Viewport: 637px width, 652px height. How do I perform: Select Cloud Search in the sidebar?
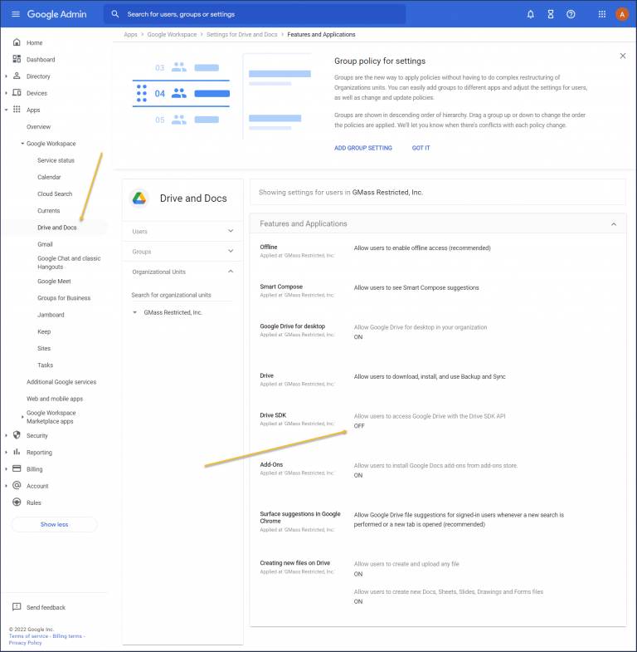[55, 194]
